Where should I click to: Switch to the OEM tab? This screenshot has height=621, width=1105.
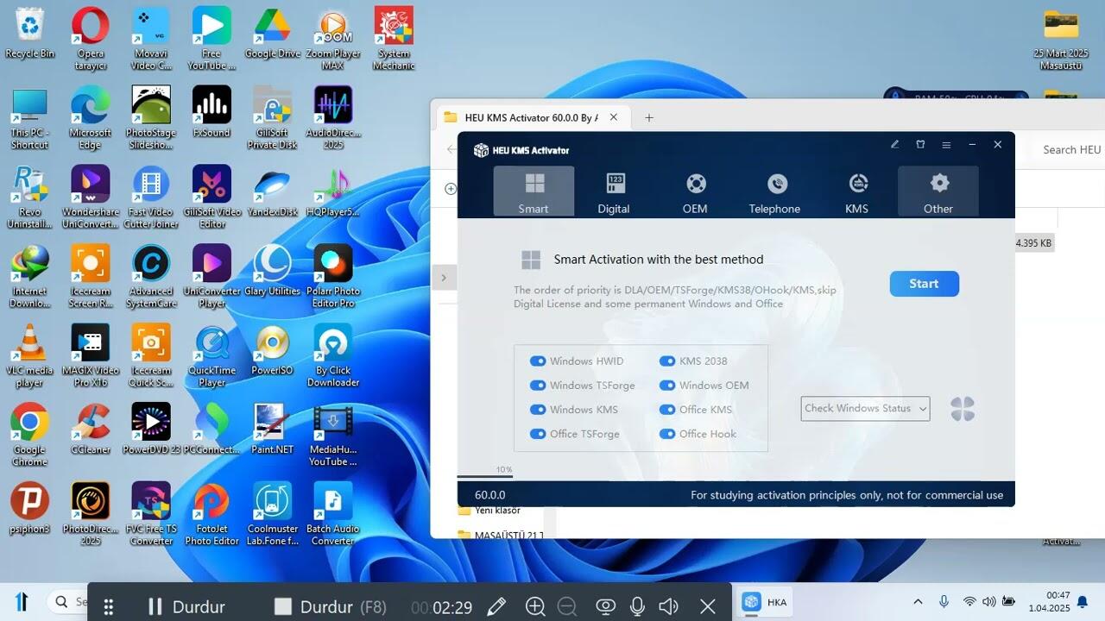pos(695,191)
